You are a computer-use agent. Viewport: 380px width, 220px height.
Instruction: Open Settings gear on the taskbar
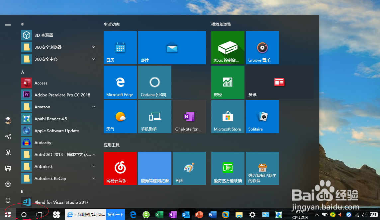pyautogui.click(x=252, y=215)
